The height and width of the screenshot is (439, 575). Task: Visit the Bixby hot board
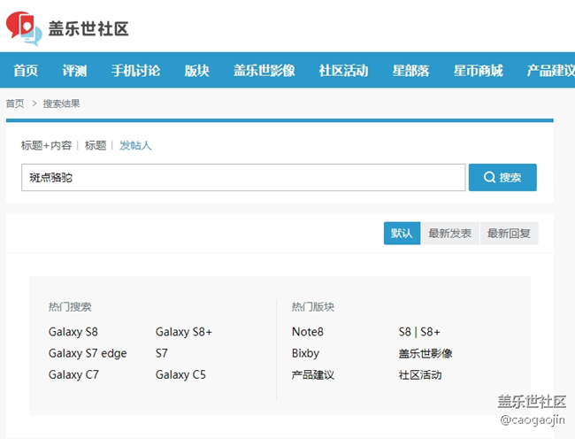[x=305, y=353]
